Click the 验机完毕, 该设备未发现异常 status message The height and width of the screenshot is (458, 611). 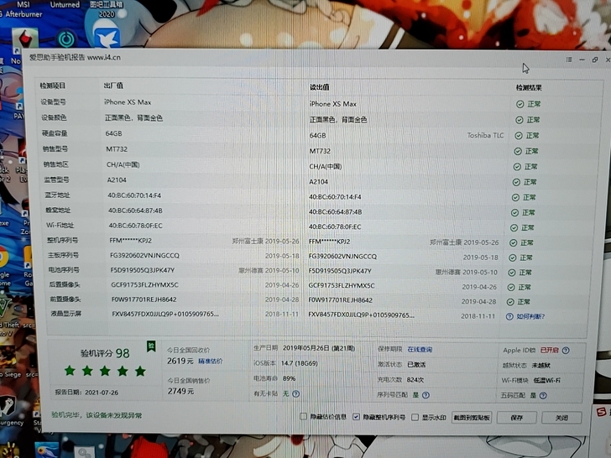point(97,415)
